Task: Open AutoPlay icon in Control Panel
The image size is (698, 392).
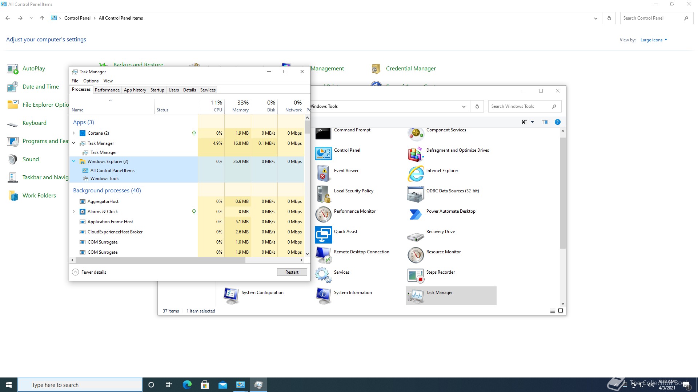Action: [x=13, y=69]
